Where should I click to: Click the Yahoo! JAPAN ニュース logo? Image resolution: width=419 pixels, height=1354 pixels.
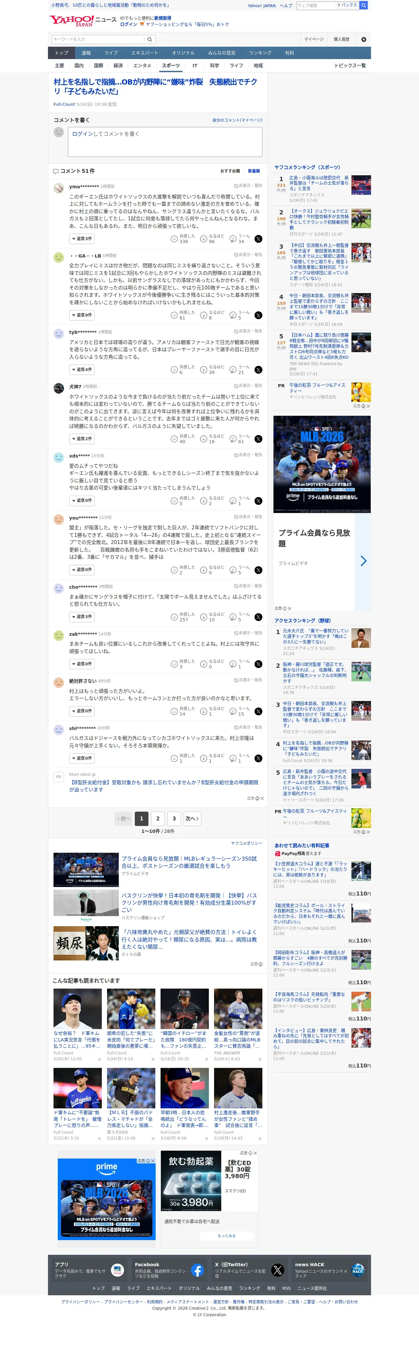[x=83, y=21]
